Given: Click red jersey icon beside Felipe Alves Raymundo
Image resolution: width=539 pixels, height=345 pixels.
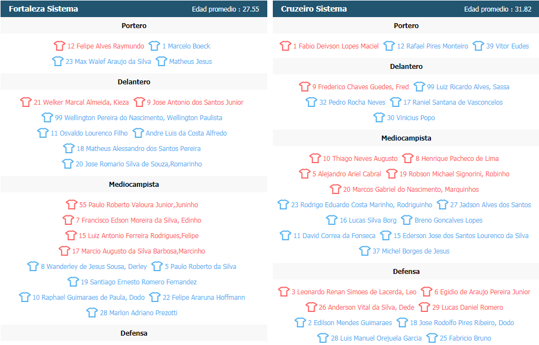Looking at the screenshot, I should click(60, 46).
